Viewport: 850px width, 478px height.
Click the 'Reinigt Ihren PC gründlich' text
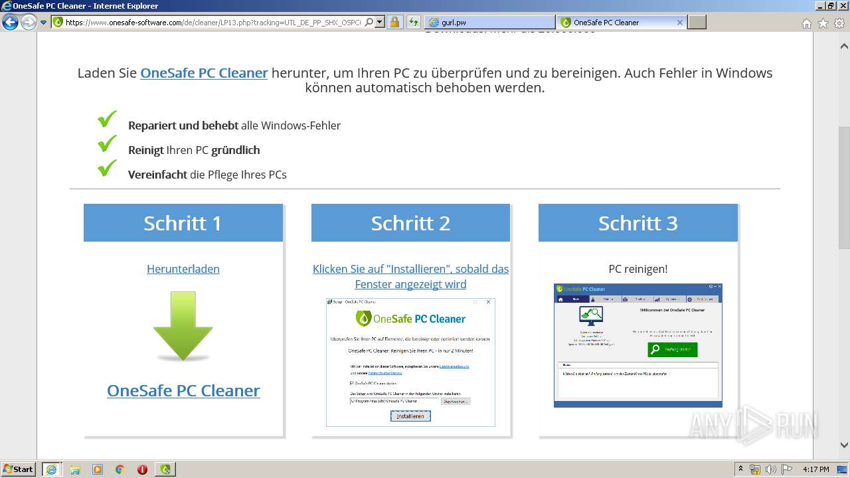point(194,150)
